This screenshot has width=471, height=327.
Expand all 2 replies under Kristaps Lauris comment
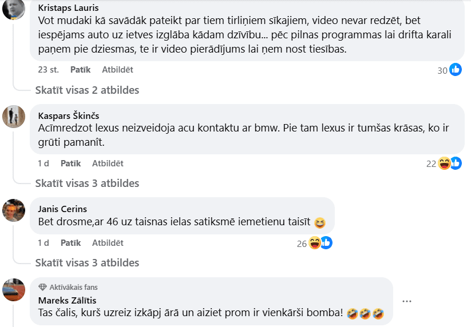[x=87, y=90]
